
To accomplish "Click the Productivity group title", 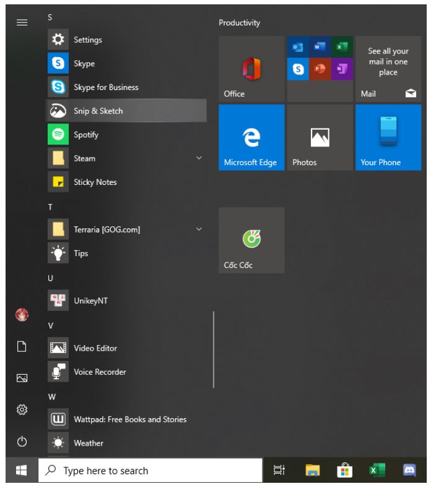I will (x=239, y=23).
